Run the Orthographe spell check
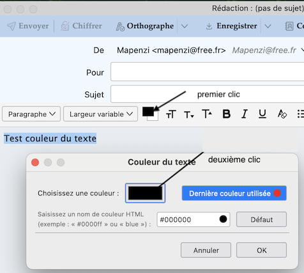The width and height of the screenshot is (304, 273). (x=145, y=26)
